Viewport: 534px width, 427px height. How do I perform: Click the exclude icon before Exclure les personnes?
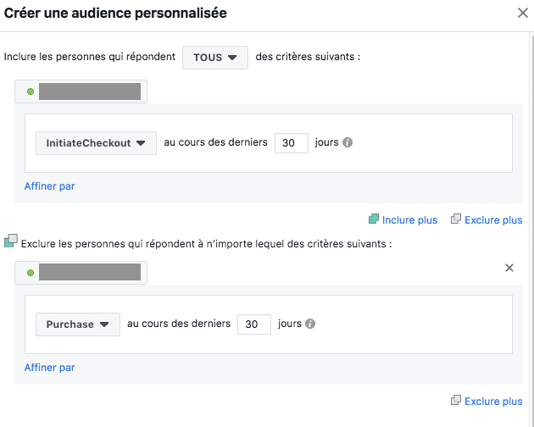click(10, 242)
